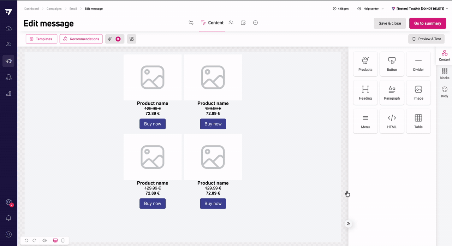Viewport: 452px width, 246px height.
Task: Go to the recipients step icon
Action: coord(231,23)
